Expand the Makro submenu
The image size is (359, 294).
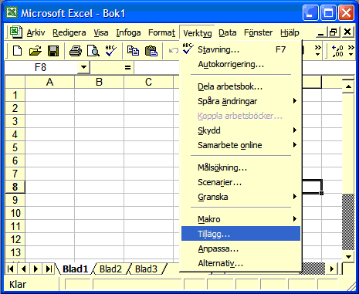coord(241,219)
